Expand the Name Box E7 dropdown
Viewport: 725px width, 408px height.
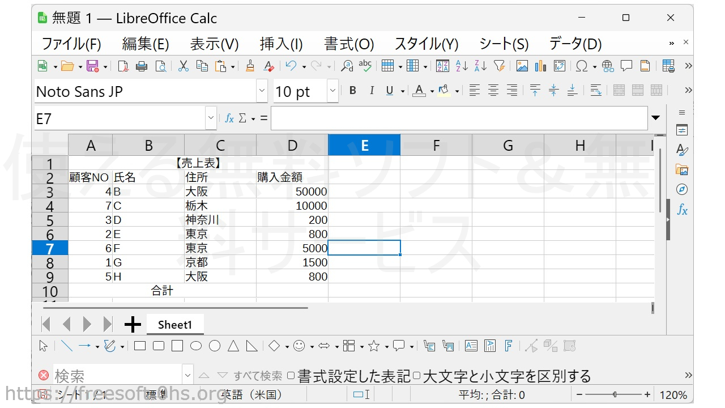[x=211, y=118]
